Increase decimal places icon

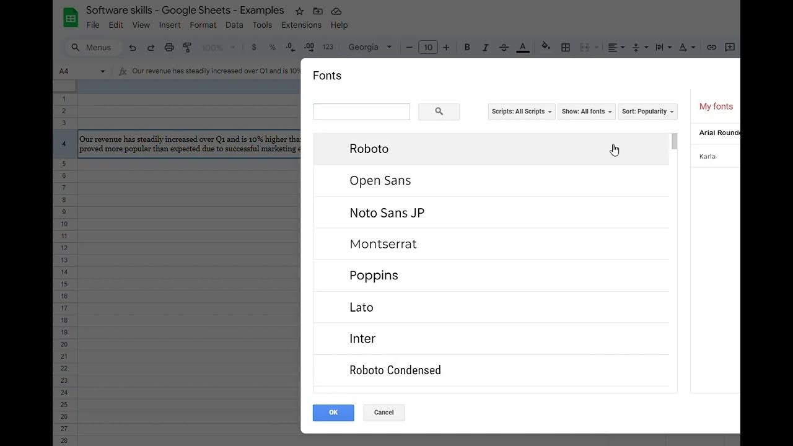(x=309, y=47)
